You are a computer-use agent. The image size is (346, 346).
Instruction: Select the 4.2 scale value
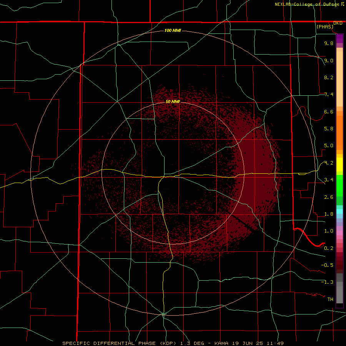(x=329, y=163)
